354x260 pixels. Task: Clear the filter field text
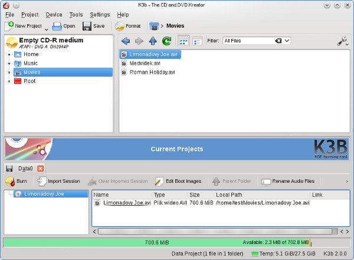[278, 41]
